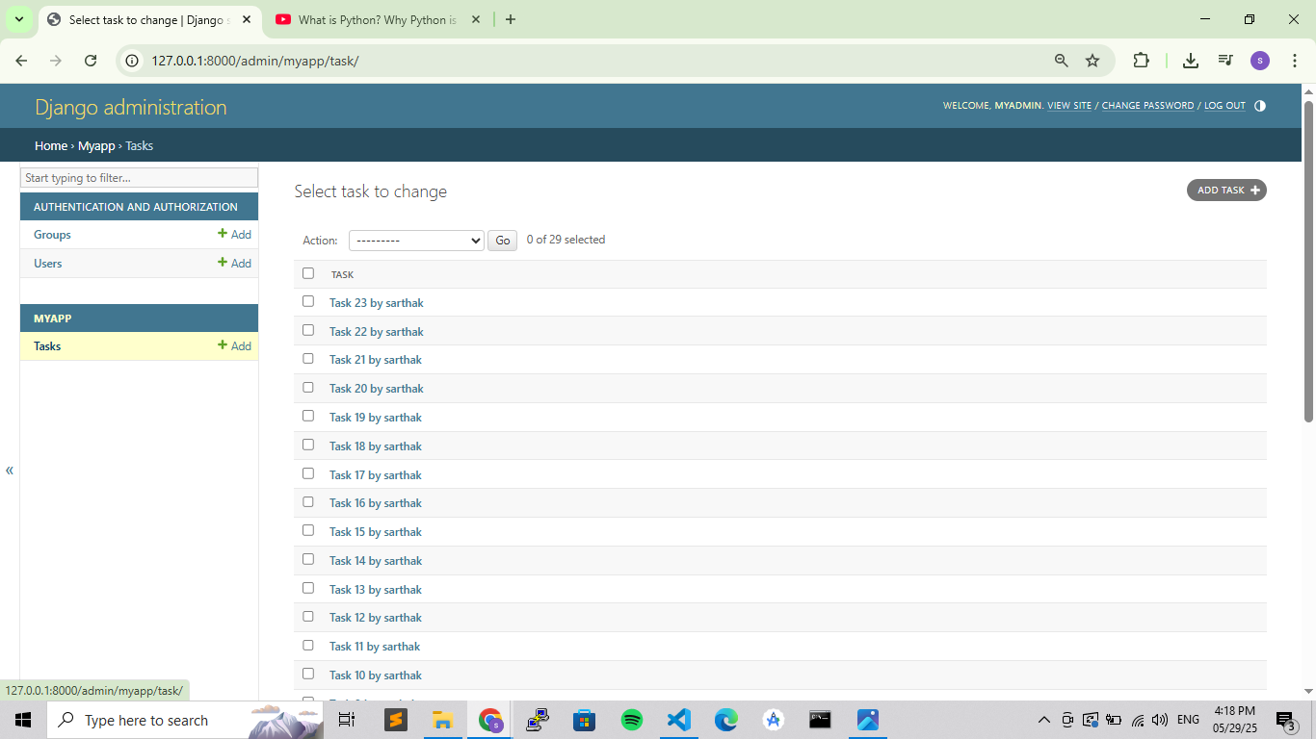1316x739 pixels.
Task: Check the box for Task 22 by sarthak
Action: (308, 330)
